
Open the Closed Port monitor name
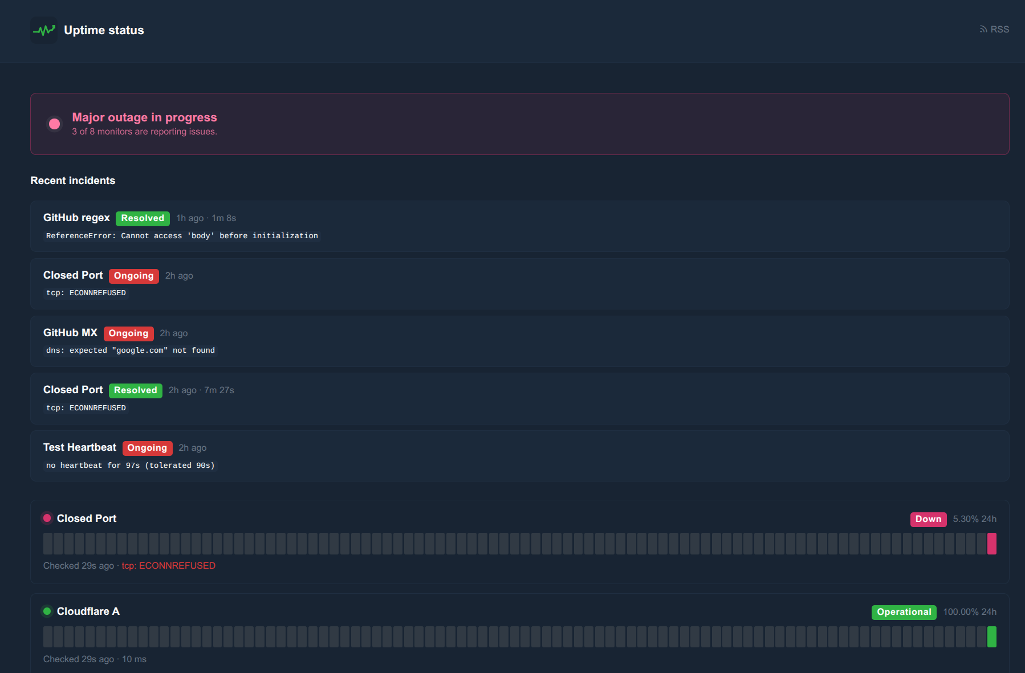coord(87,519)
